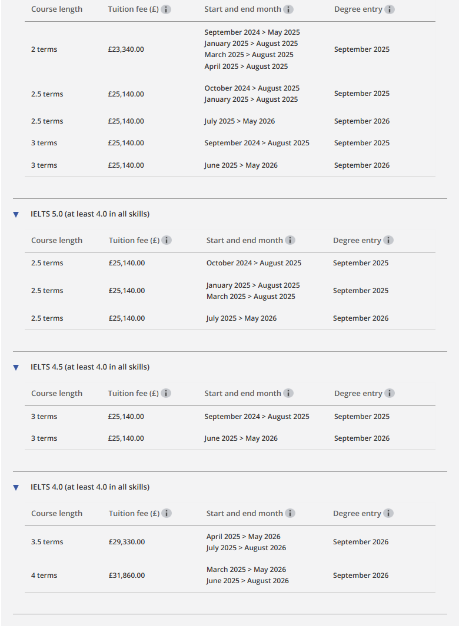The width and height of the screenshot is (459, 632).
Task: Click Tuition fee info icon in topmost table
Action: [x=166, y=9]
